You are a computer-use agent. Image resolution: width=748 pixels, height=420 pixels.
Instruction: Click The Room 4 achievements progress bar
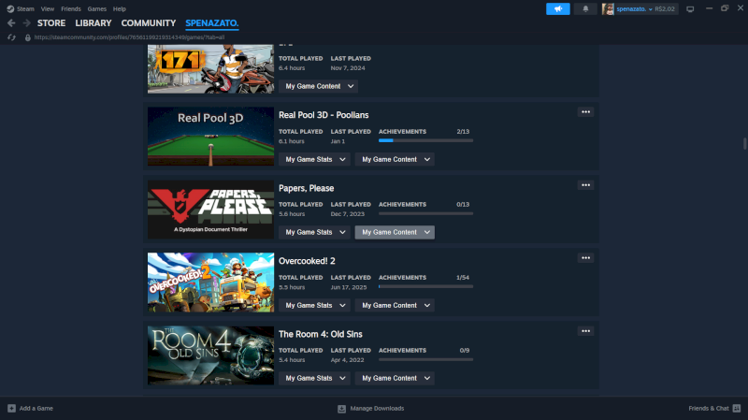[x=426, y=359]
